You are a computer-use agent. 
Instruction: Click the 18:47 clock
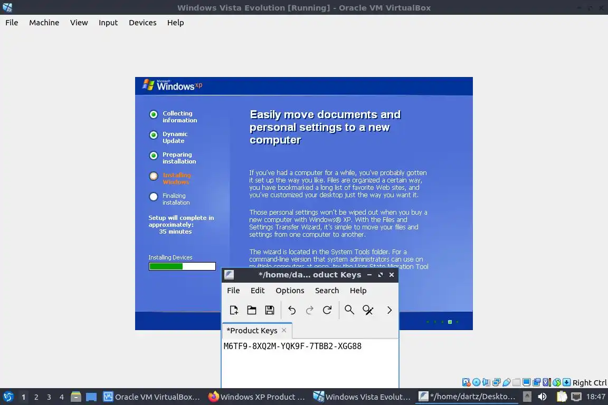tap(595, 397)
